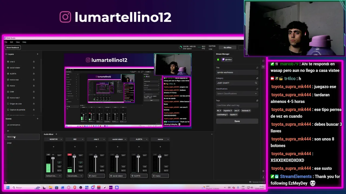Remove the JustChatting tag
The height and width of the screenshot is (194, 346).
(x=227, y=115)
